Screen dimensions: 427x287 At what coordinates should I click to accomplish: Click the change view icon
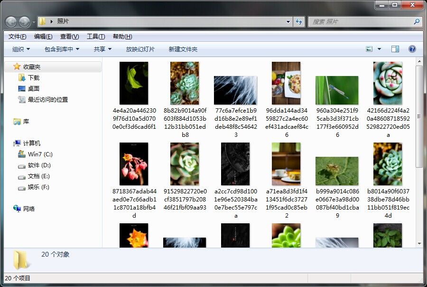point(370,49)
